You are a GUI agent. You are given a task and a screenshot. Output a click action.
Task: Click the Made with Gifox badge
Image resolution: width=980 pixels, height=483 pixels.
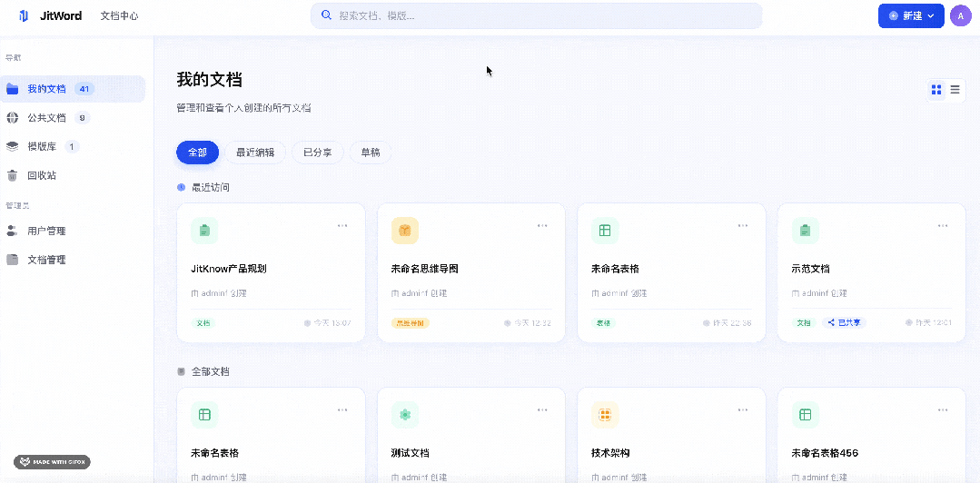click(53, 462)
